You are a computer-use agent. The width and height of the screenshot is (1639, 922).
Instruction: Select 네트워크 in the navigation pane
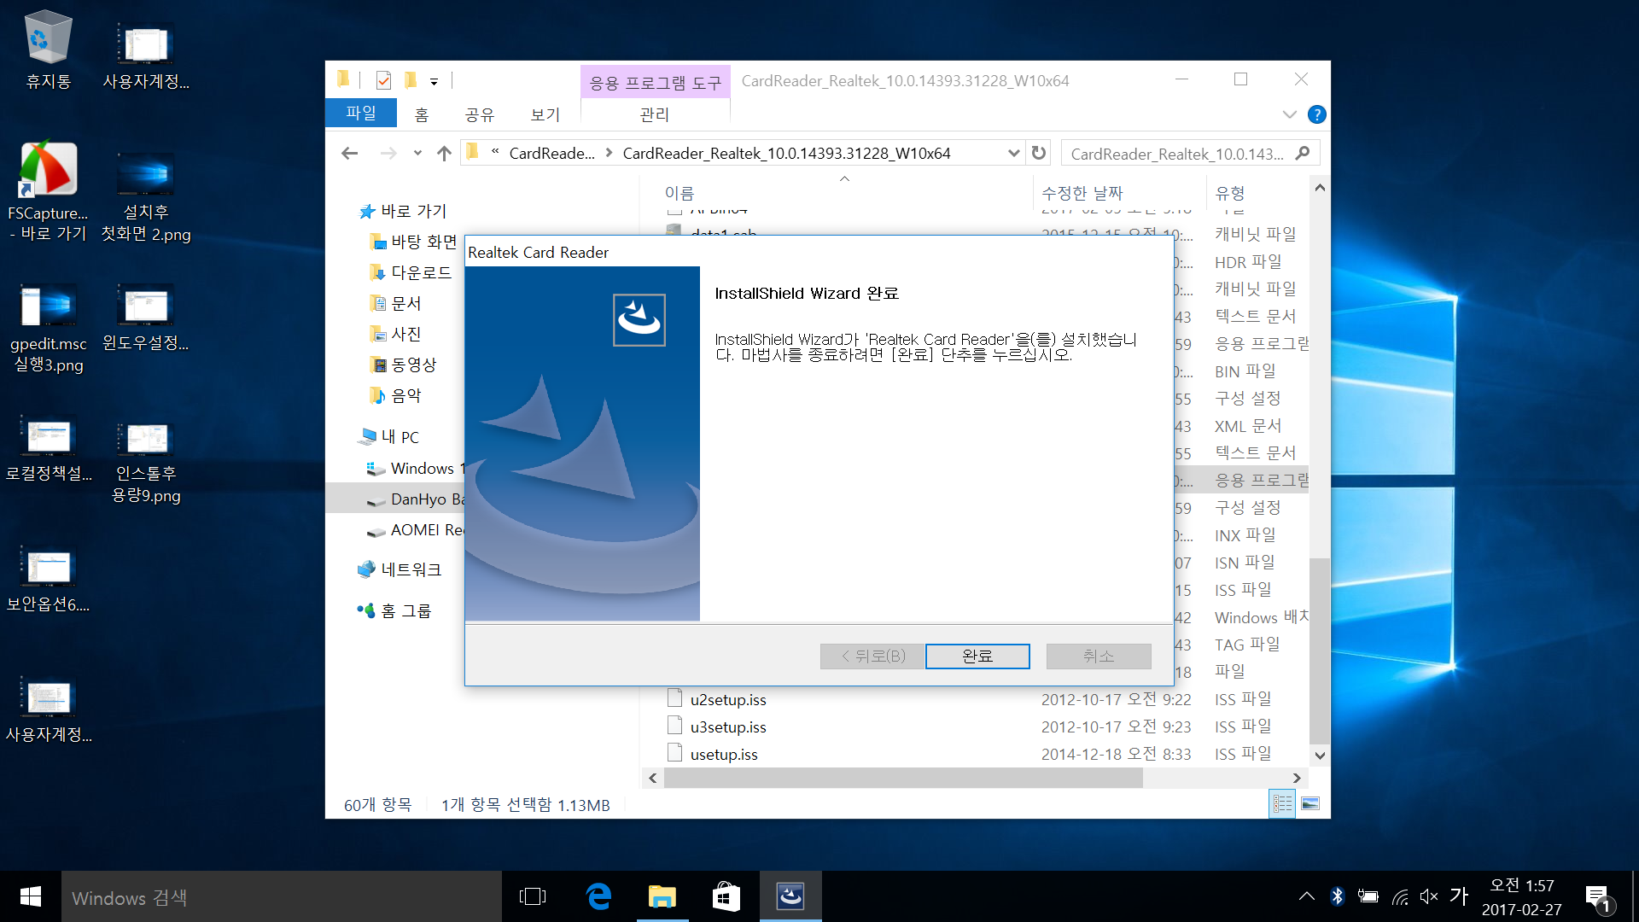[x=400, y=569]
